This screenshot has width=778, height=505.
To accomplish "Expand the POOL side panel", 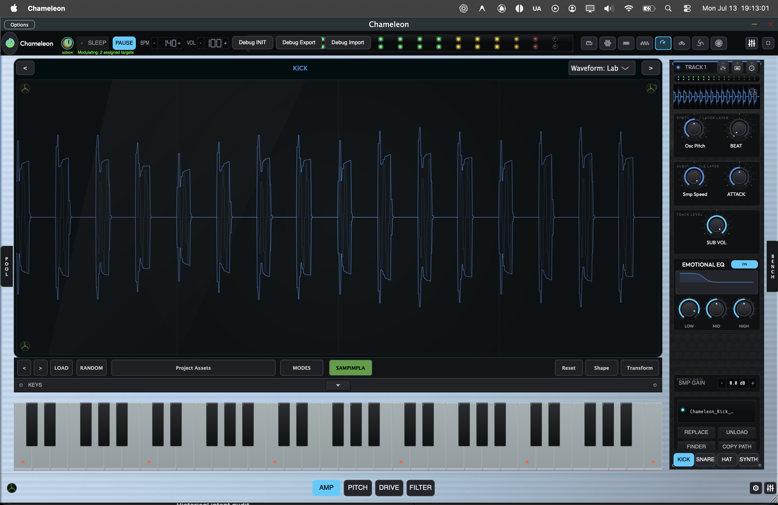I will (x=6, y=267).
